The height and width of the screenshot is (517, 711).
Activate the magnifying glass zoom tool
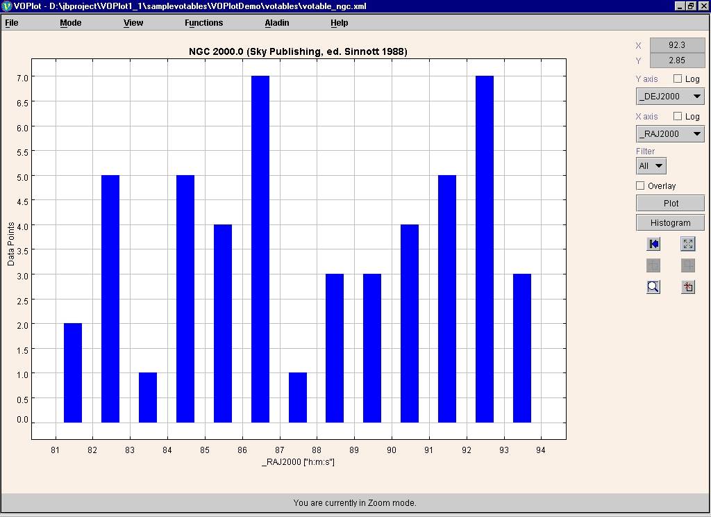pyautogui.click(x=653, y=287)
